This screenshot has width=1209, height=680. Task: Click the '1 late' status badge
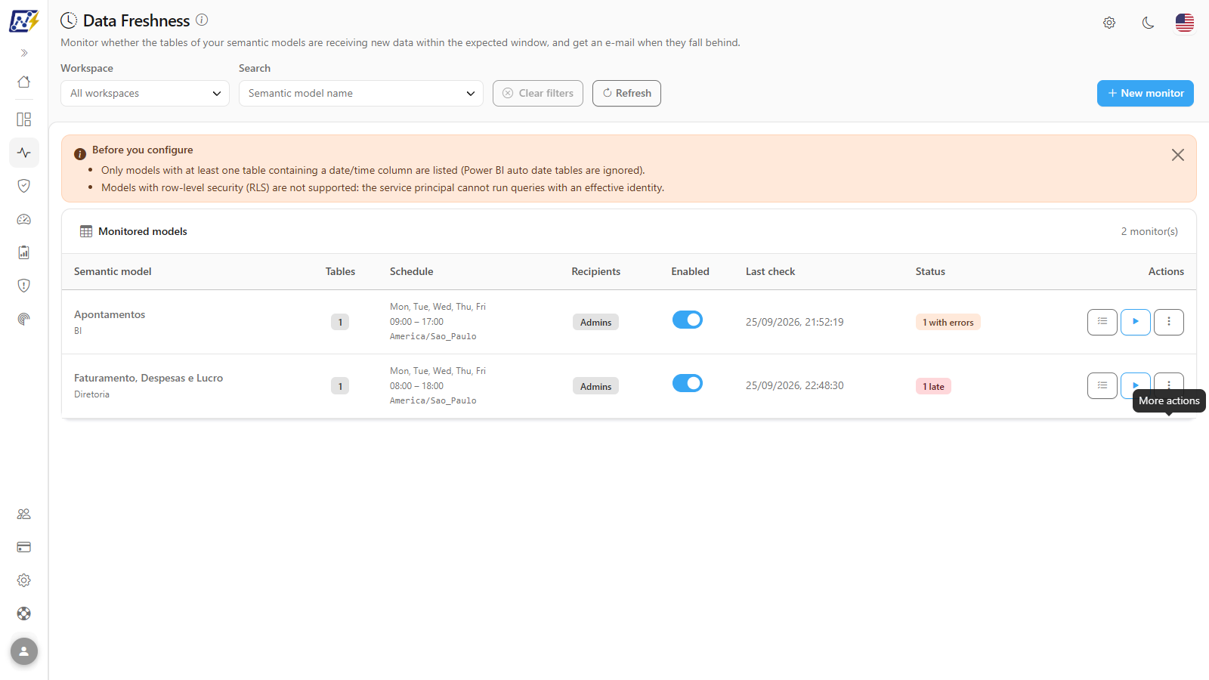tap(933, 386)
